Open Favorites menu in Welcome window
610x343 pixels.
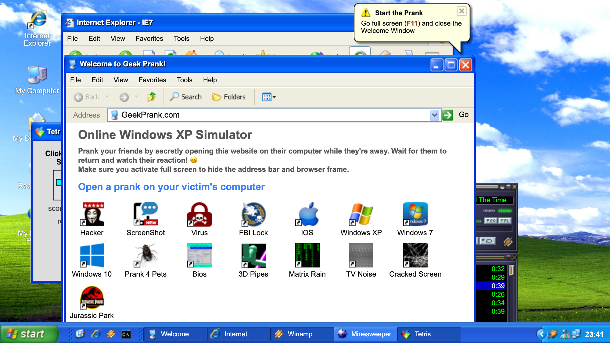(x=152, y=80)
